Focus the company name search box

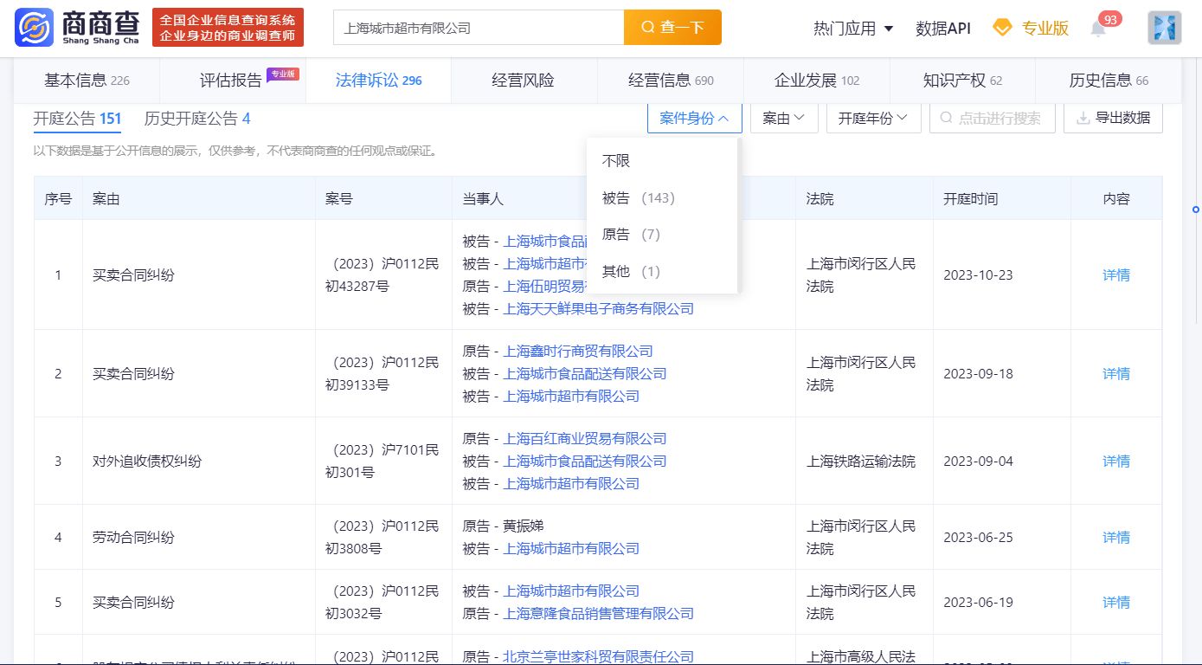click(479, 28)
